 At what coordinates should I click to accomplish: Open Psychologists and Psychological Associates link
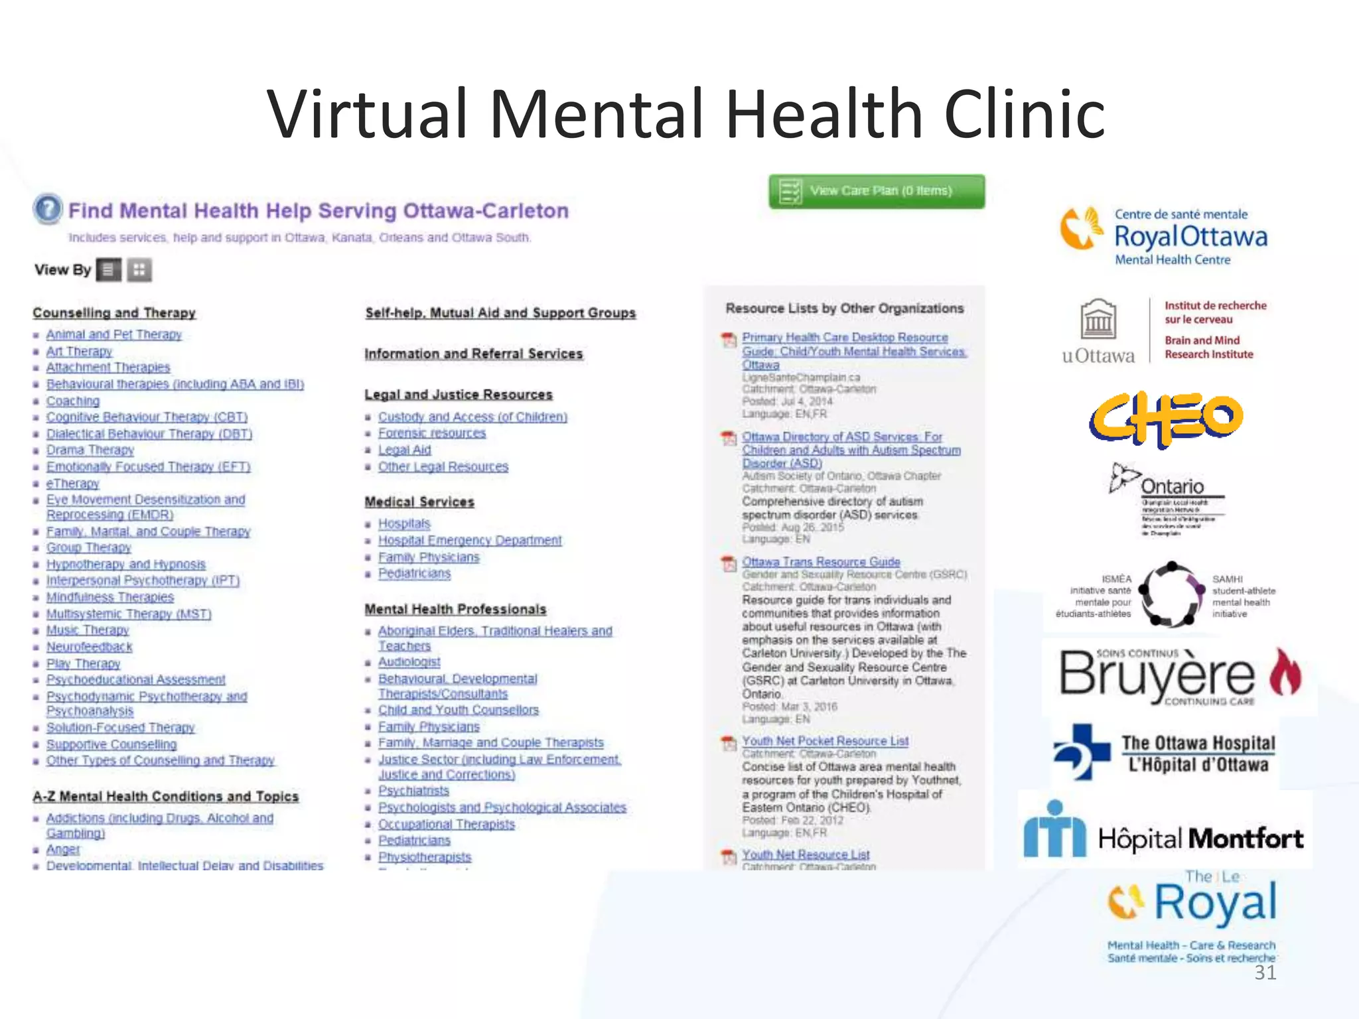tap(502, 807)
